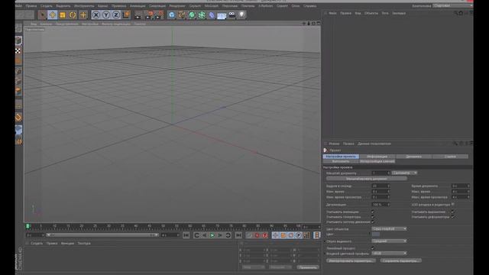Click Импортировать параметры button

click(x=351, y=260)
